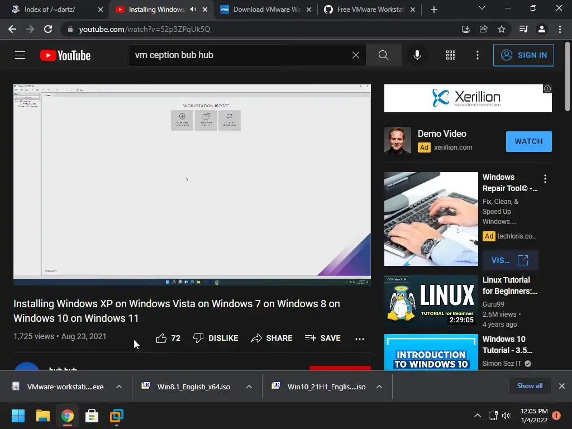
Task: Go back to the previous page
Action: pos(12,29)
